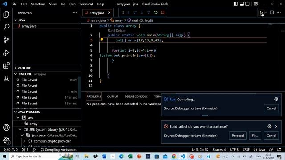Select the PROBLEMS panel tab
The image size is (285, 160).
(x=94, y=96)
